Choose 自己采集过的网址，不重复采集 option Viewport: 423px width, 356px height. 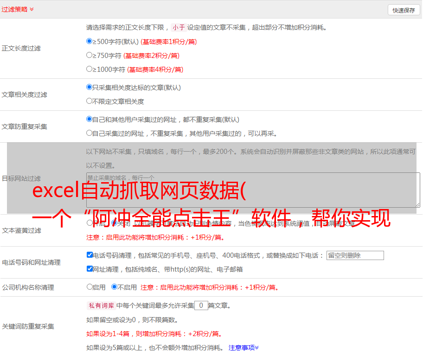(x=90, y=133)
